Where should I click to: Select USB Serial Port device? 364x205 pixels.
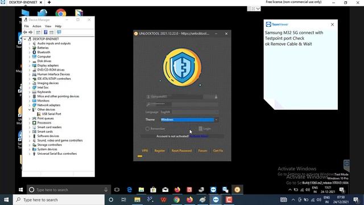click(51, 114)
